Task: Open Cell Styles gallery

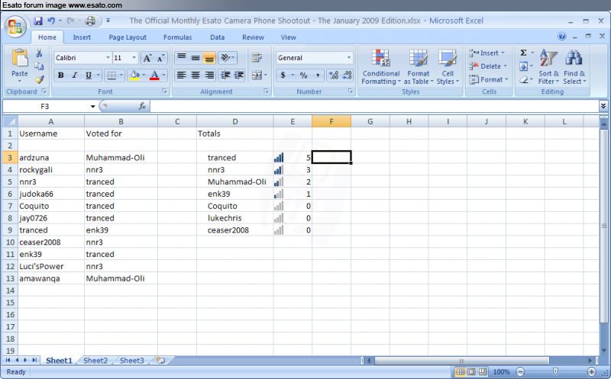Action: coord(448,67)
